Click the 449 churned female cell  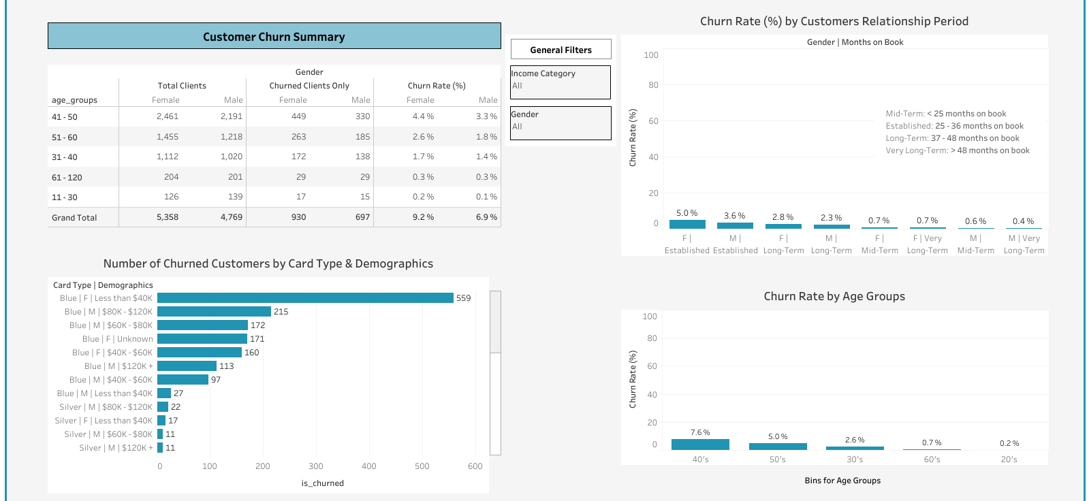[x=299, y=116]
